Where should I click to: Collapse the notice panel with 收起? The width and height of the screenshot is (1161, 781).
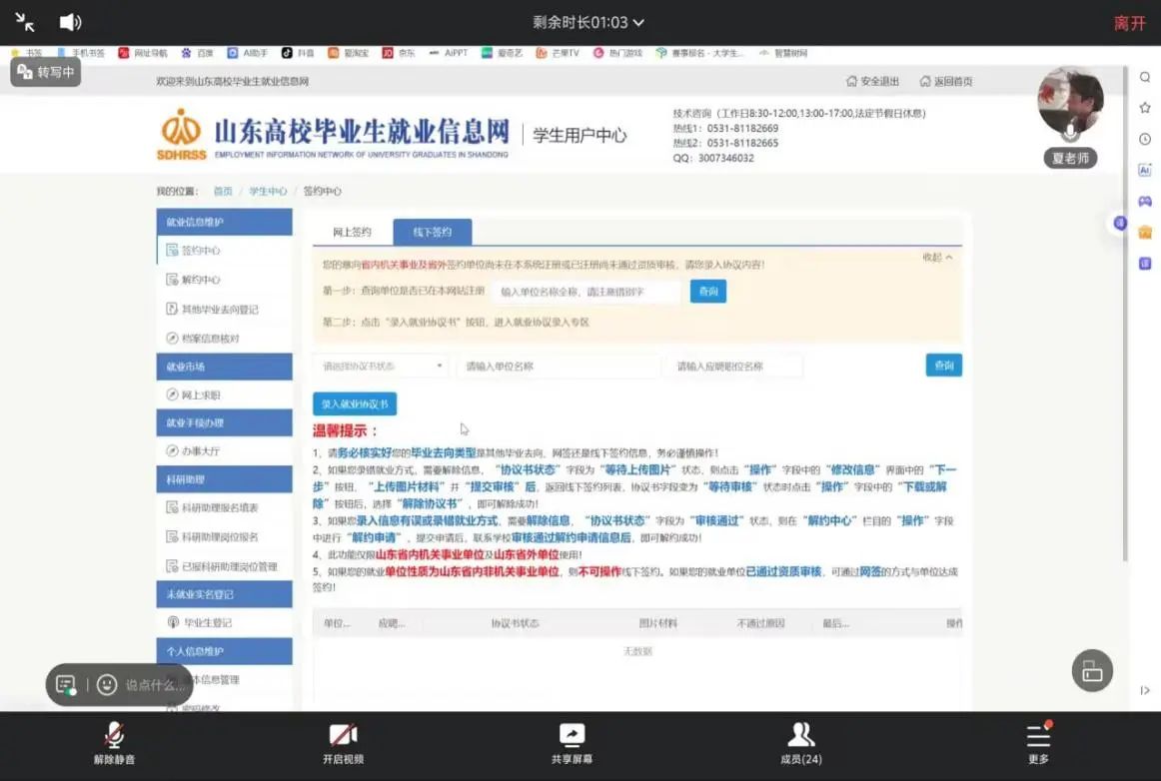point(936,258)
